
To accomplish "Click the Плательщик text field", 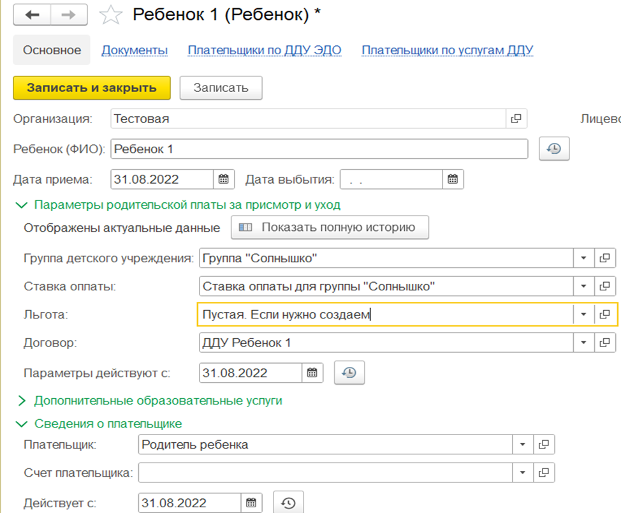I will coord(326,445).
